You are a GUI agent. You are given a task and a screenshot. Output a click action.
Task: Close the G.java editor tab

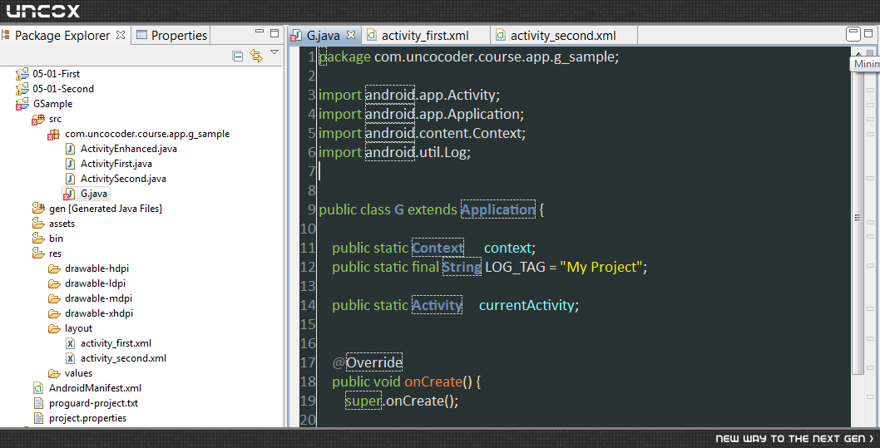[351, 35]
